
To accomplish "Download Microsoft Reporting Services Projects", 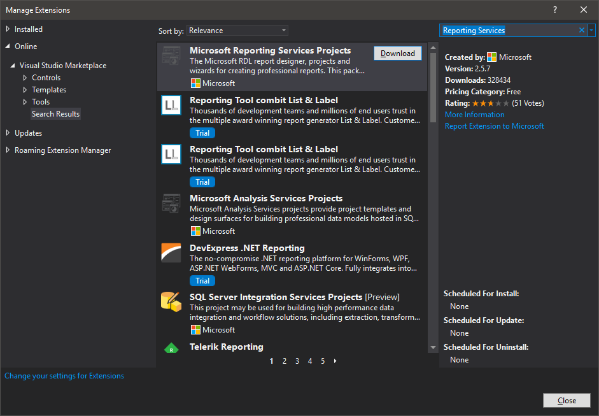I will coord(398,54).
